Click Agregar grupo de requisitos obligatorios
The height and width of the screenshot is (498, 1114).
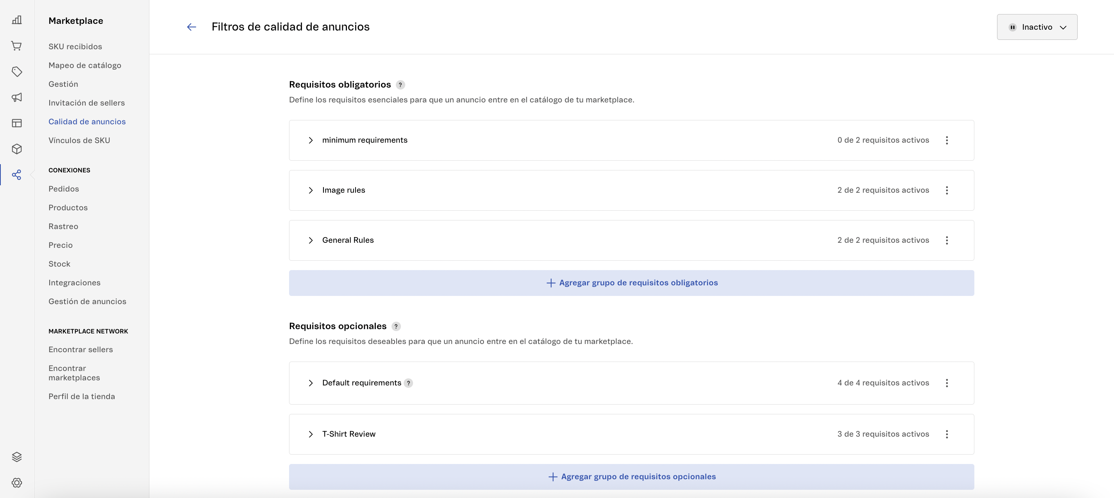(x=631, y=283)
